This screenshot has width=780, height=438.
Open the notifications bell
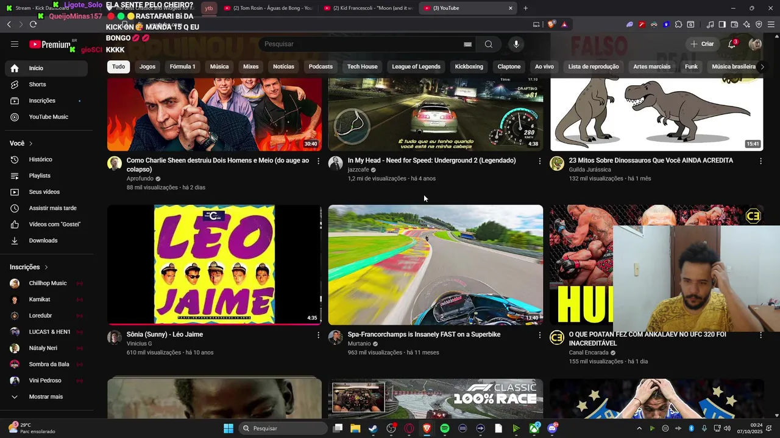[x=732, y=44]
